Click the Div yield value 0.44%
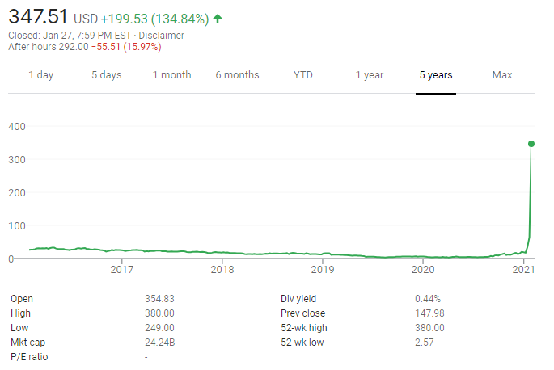 (428, 298)
